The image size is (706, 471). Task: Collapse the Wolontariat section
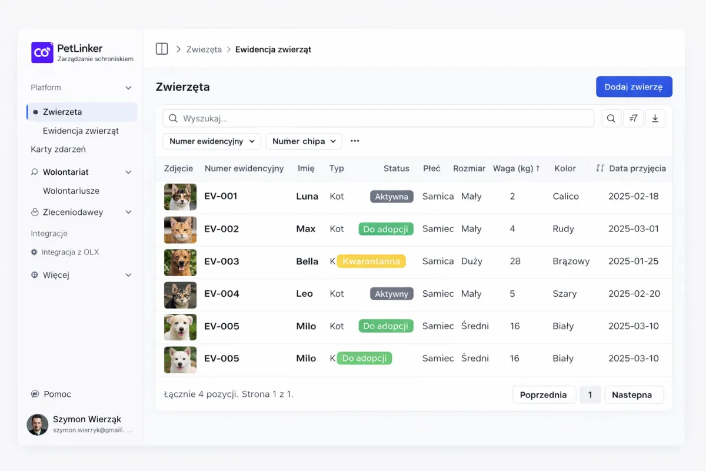pos(128,172)
